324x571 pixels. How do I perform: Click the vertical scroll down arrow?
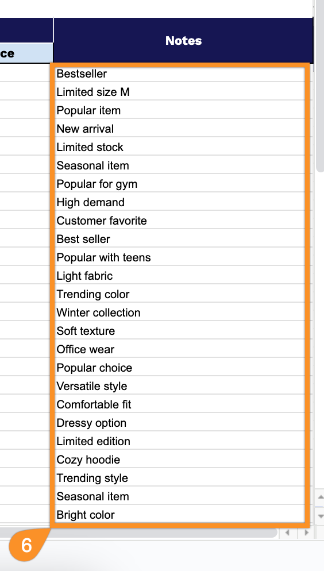coord(321,516)
